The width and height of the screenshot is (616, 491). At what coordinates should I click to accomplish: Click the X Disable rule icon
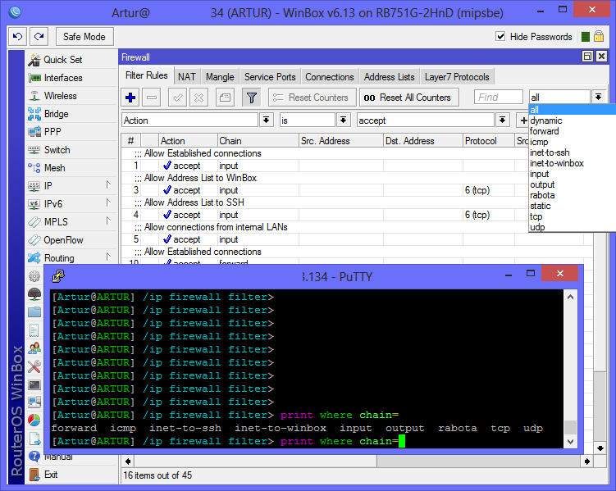pos(198,98)
